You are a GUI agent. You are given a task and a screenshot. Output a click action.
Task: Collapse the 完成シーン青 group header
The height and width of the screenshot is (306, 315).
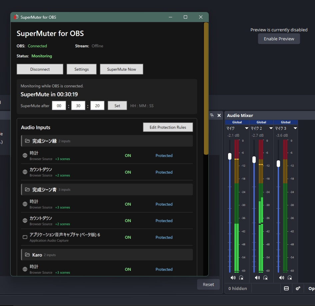(107, 189)
